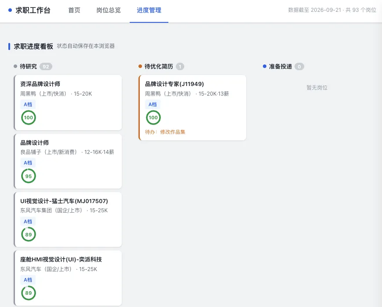Click the 求职进度看板 heading
The height and width of the screenshot is (307, 382).
pos(33,46)
